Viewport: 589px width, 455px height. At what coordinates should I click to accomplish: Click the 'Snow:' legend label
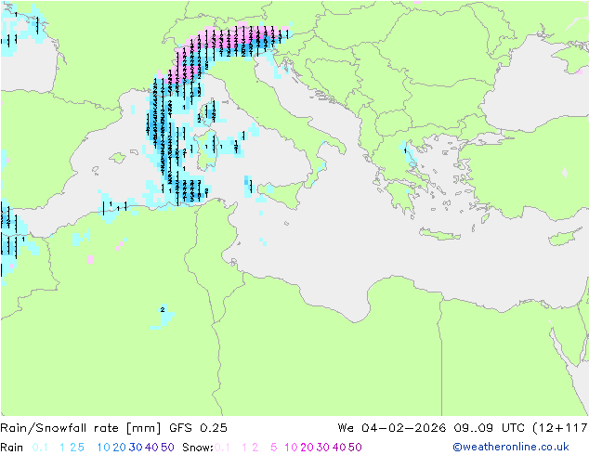tap(198, 448)
